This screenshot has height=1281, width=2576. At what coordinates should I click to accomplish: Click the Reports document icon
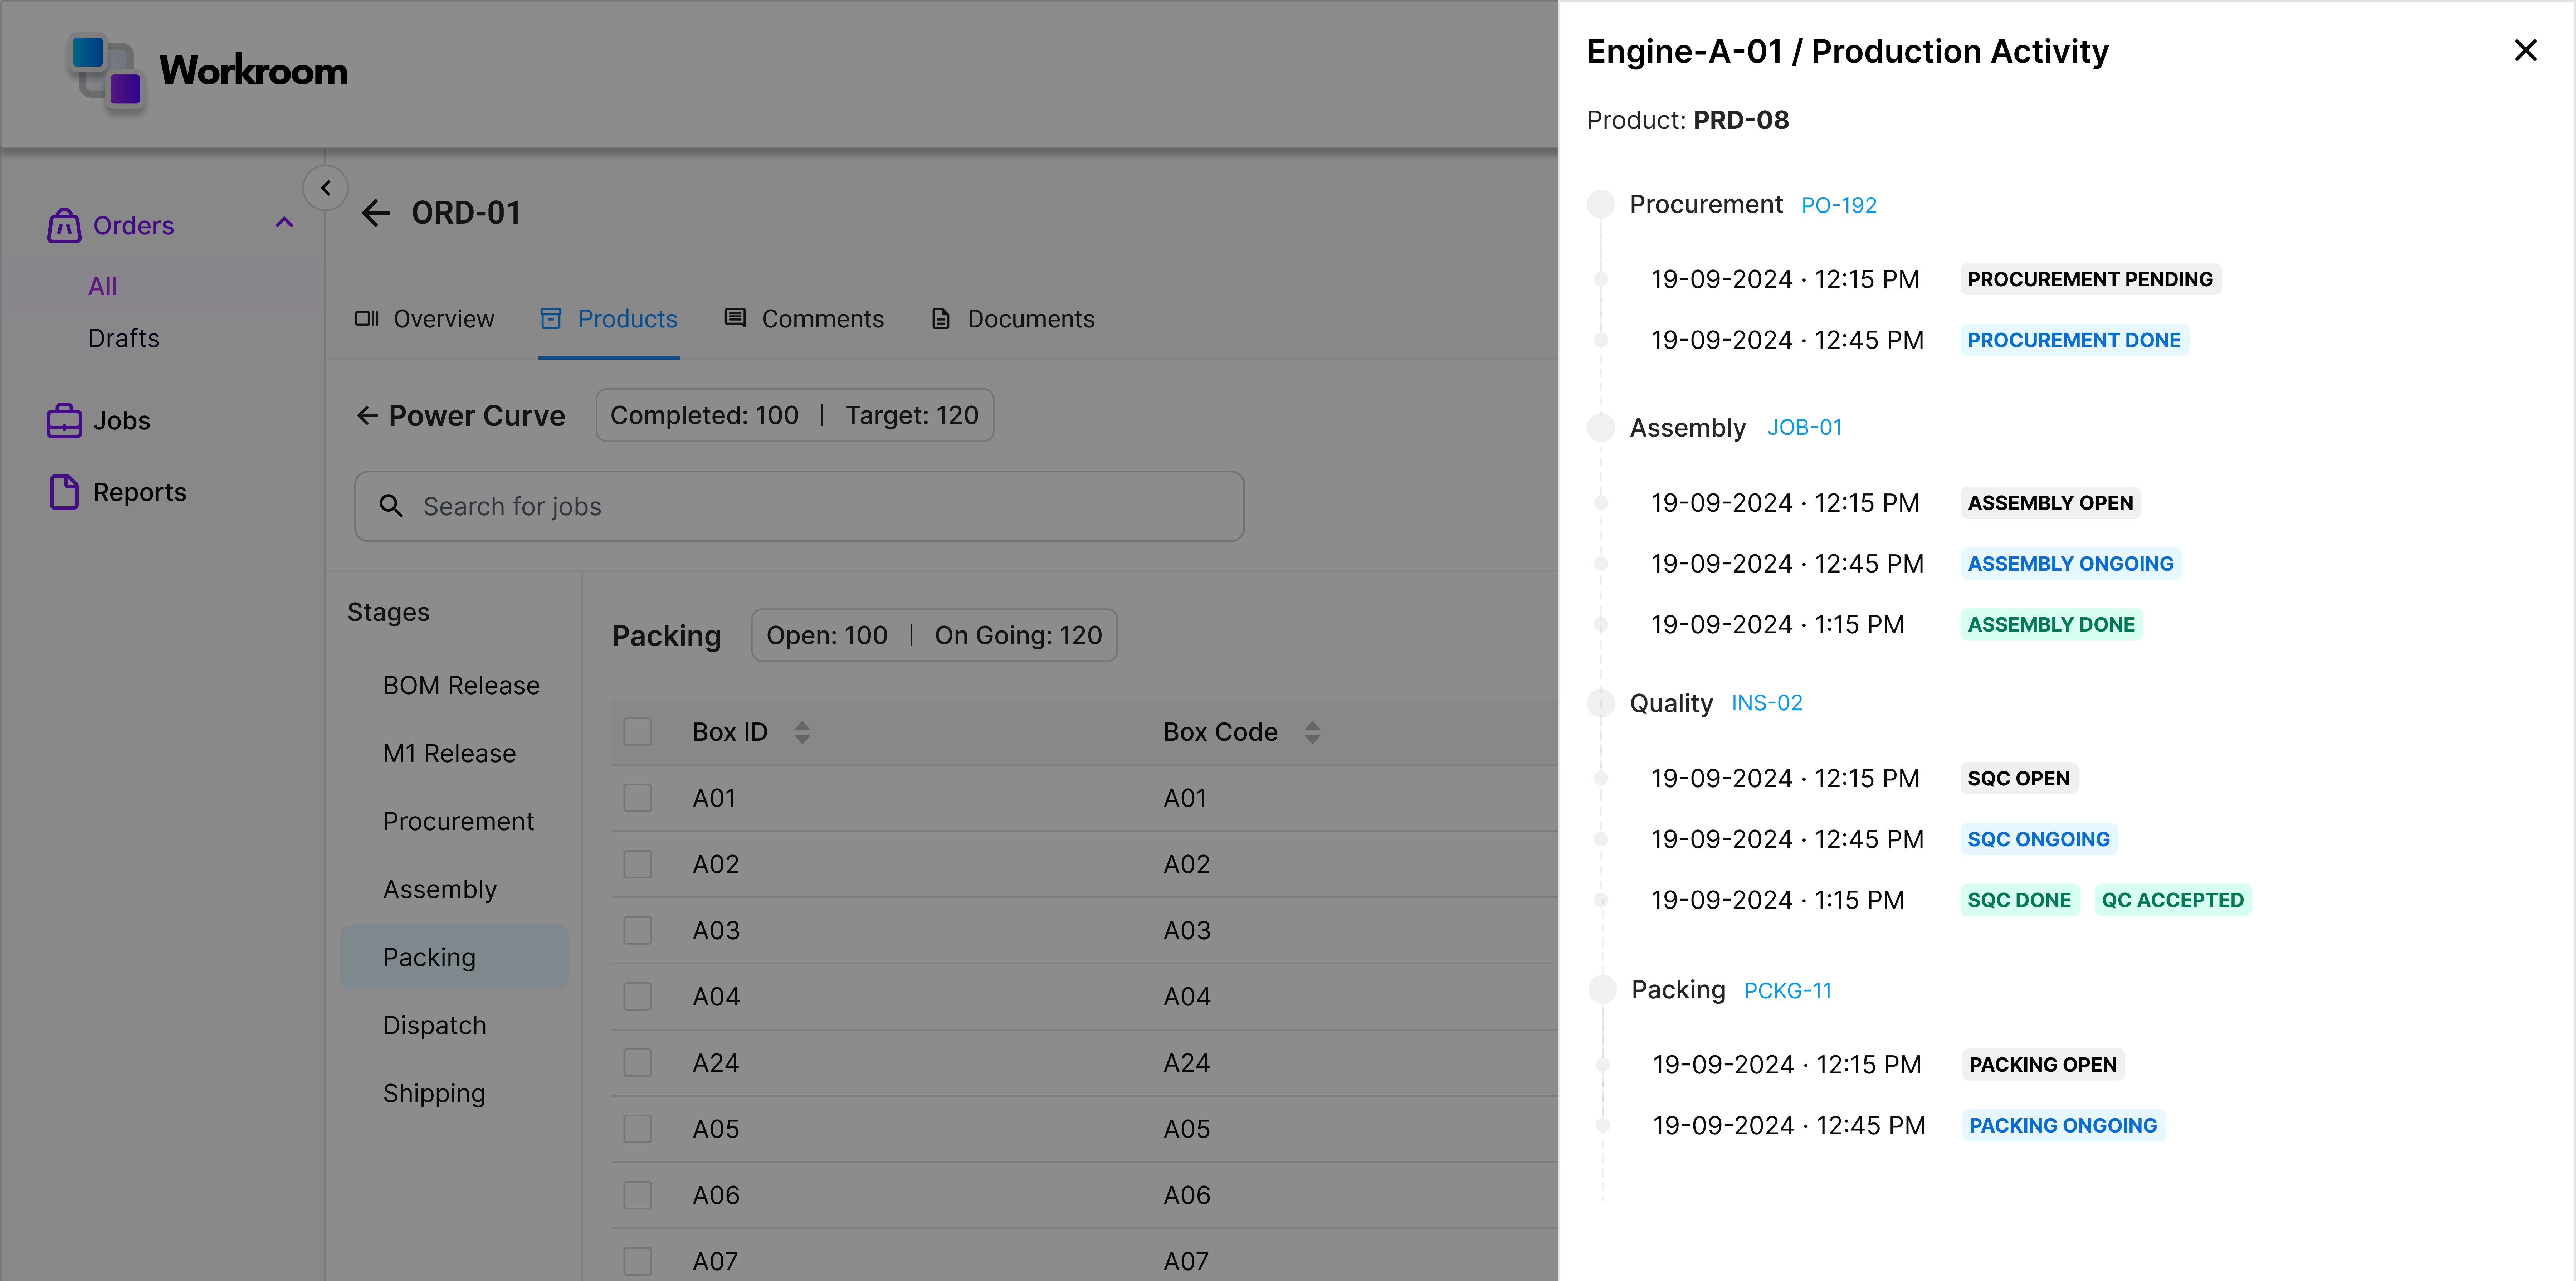tap(64, 492)
